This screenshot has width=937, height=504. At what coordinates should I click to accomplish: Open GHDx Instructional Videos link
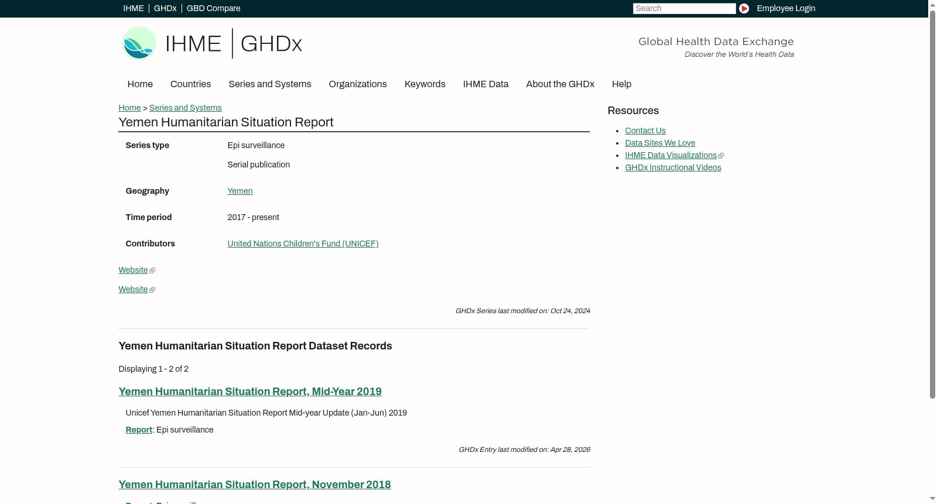673,167
